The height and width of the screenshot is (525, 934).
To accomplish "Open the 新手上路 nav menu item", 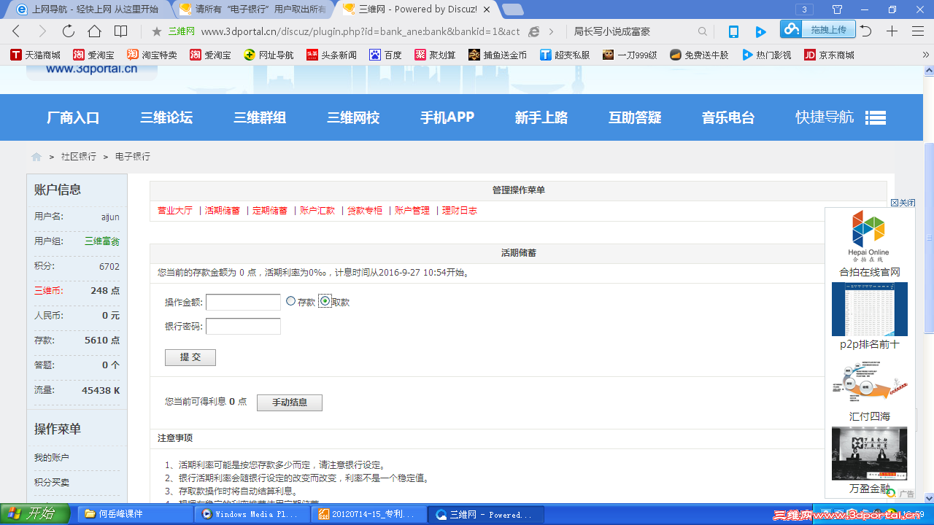I will coord(541,117).
